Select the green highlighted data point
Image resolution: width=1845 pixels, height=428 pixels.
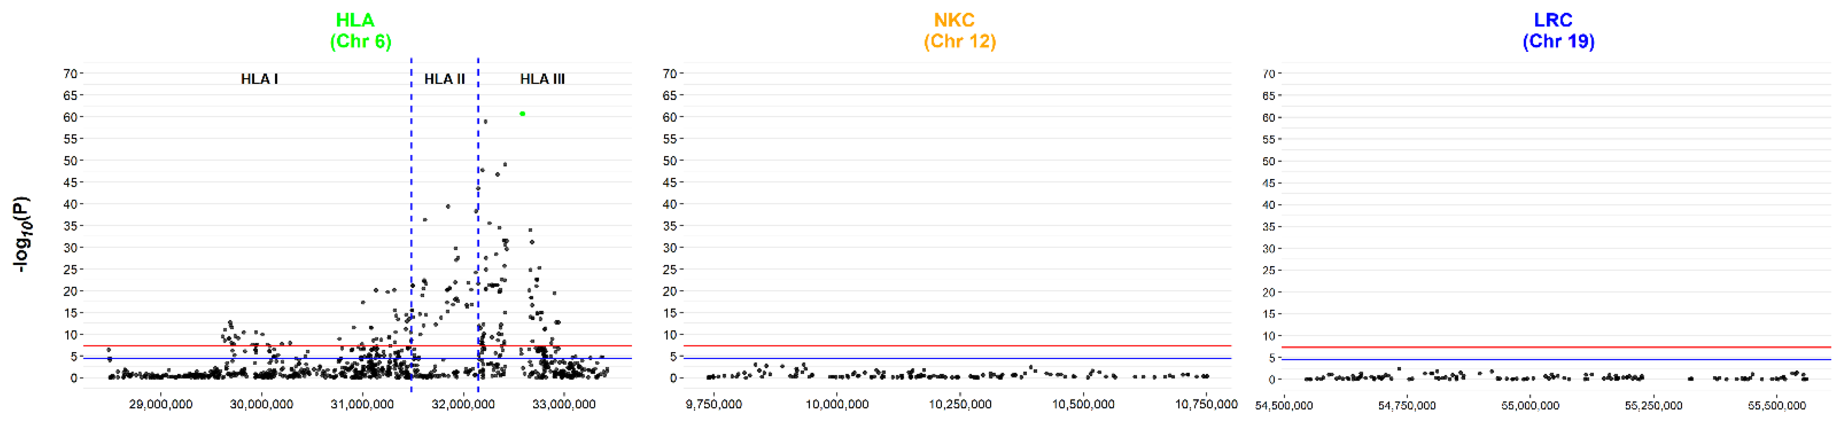point(522,113)
